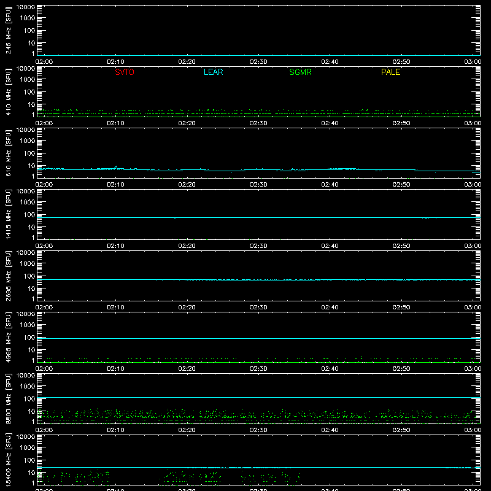Screen dimensions: 491x491
Task: Click the cyan flux line in 1415 MHz panel
Action: [258, 217]
